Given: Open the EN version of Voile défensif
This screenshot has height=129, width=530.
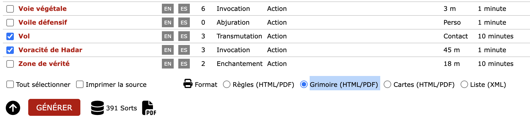Looking at the screenshot, I should point(168,22).
